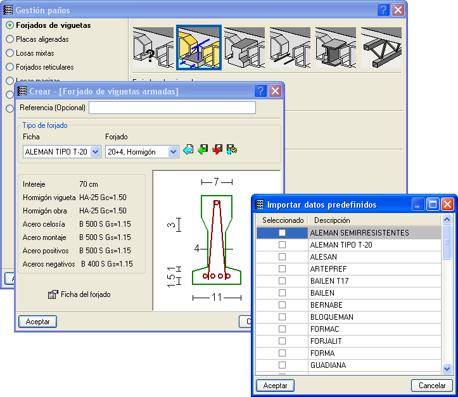458x397 pixels.
Task: Click the down arrow of the import list scrollbar
Action: click(447, 369)
